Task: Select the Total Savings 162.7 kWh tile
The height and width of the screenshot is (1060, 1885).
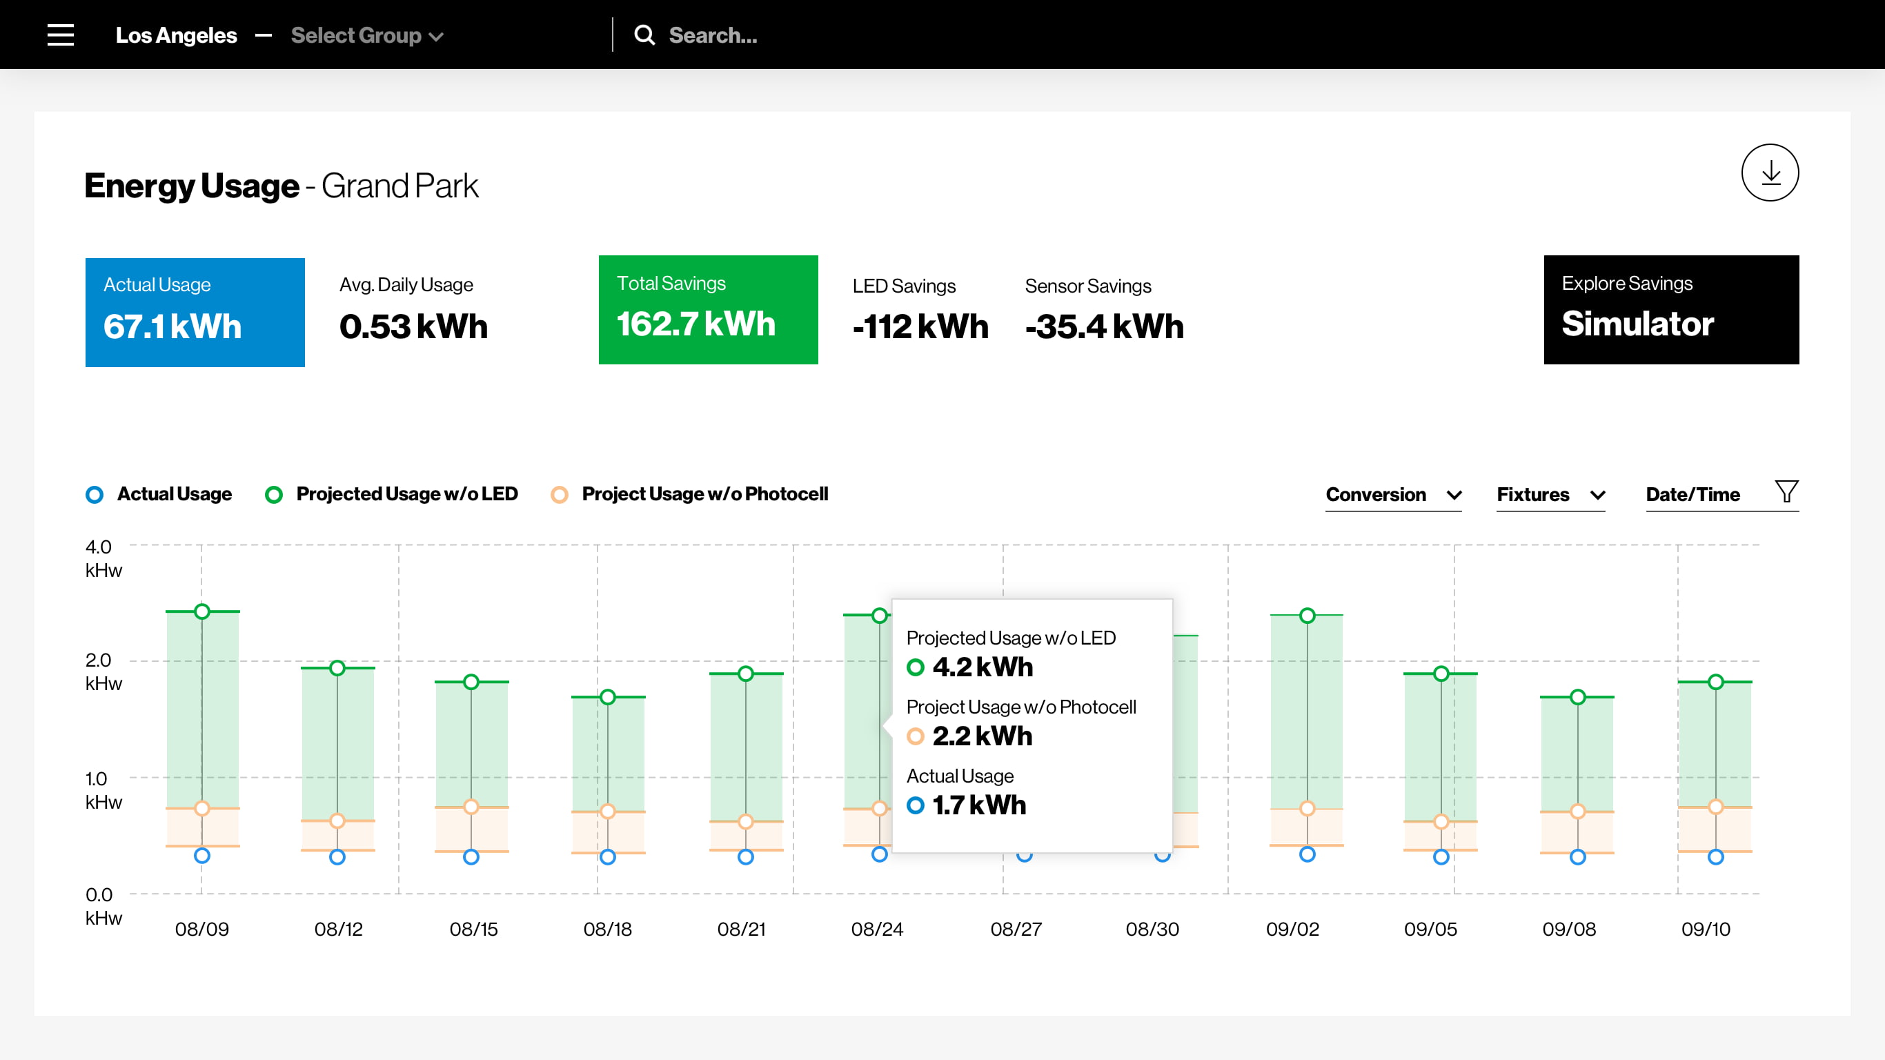Action: point(709,310)
